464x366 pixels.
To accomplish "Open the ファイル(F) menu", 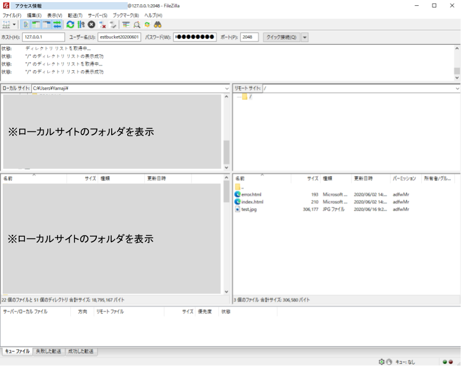I will 12,15.
